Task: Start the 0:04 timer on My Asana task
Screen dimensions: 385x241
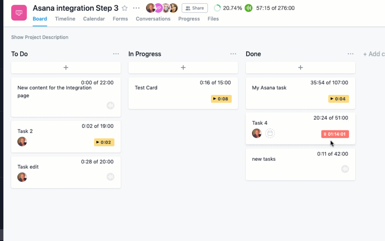Action: [x=338, y=99]
